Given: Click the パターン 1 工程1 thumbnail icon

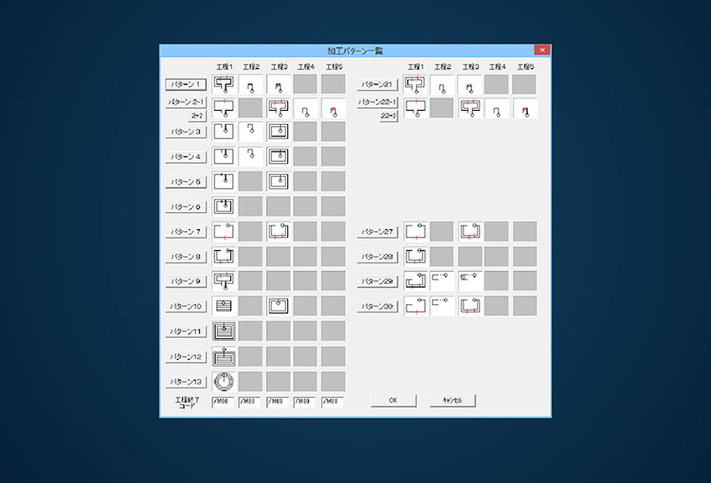Looking at the screenshot, I should 224,84.
